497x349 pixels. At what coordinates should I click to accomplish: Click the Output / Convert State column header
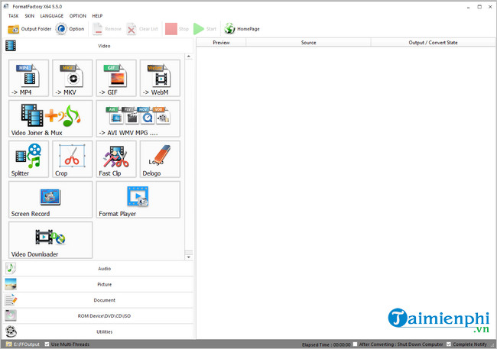433,43
